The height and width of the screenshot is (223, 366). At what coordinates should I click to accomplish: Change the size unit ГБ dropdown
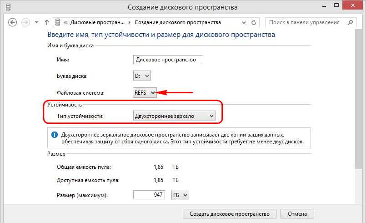(180, 195)
